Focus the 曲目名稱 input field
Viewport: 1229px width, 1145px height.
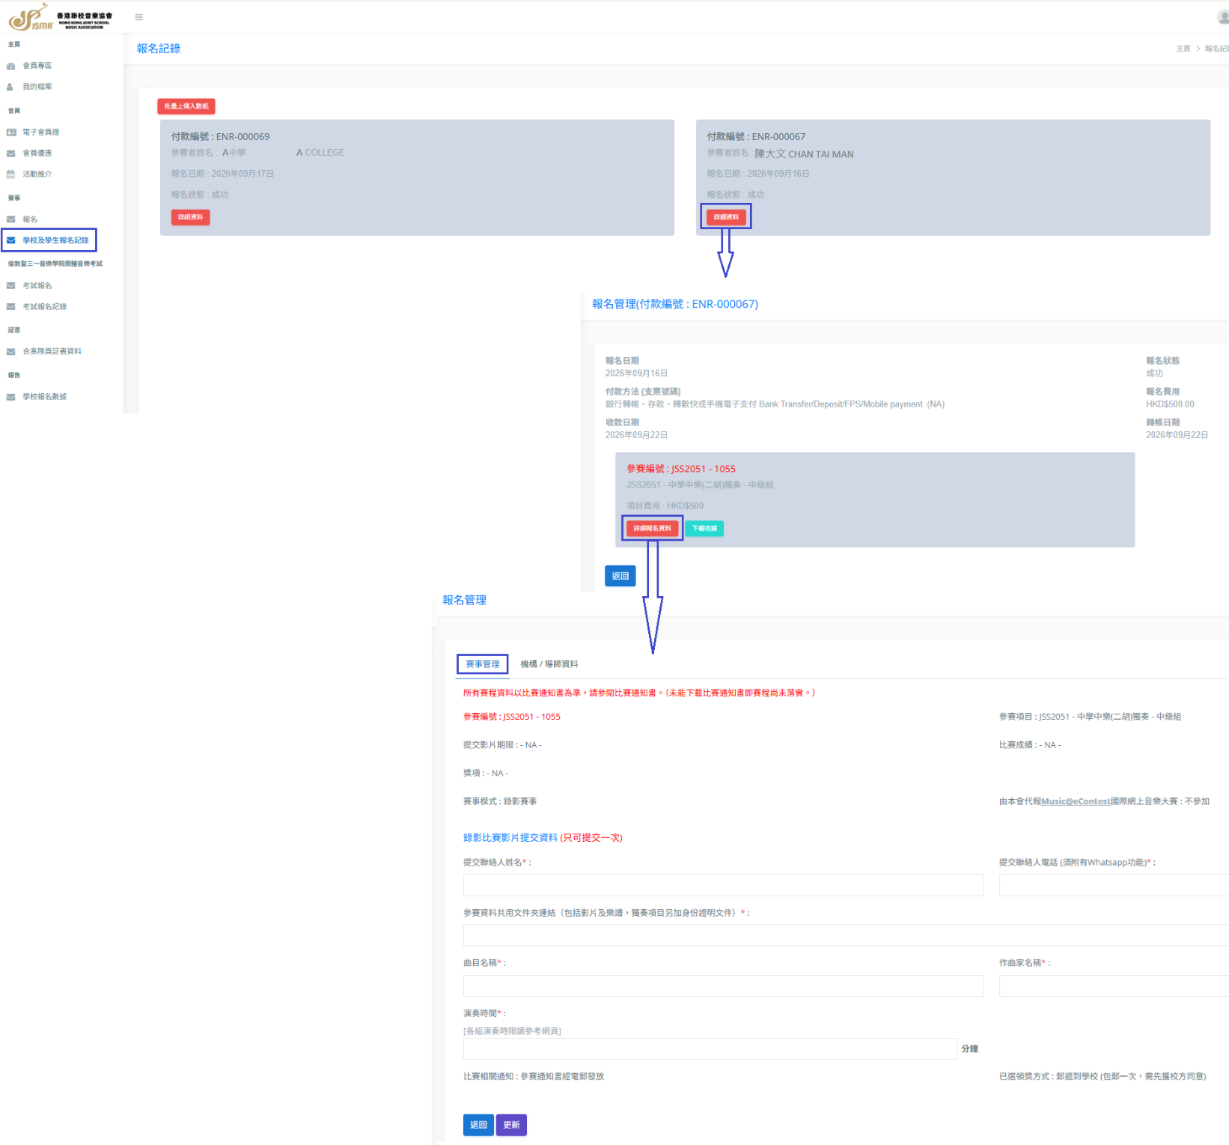coord(723,985)
